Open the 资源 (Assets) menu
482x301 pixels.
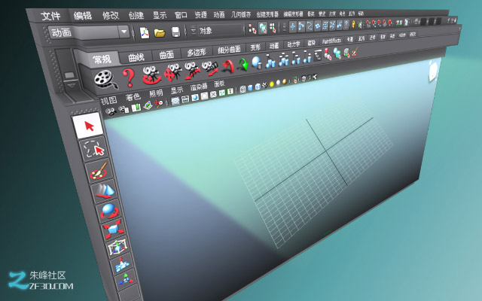pyautogui.click(x=201, y=14)
